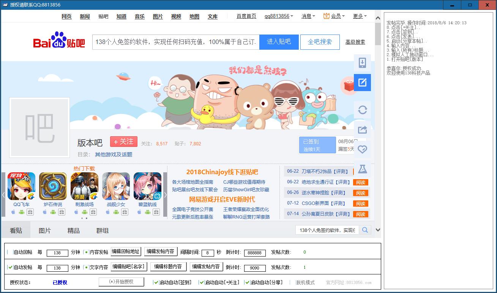Click the vertical scrollbar thumb of the browser pane

(x=378, y=34)
